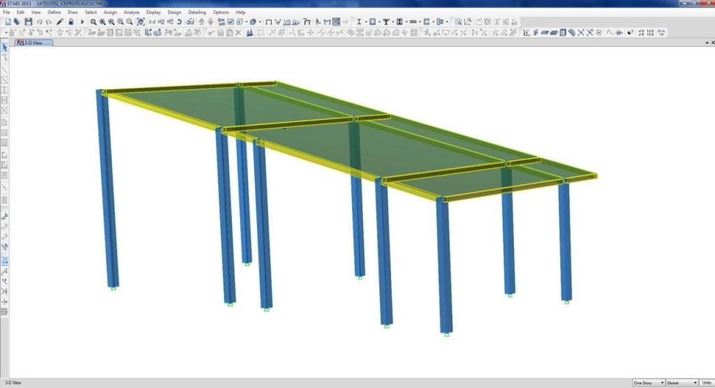Open the One Story dropdown
Screen dimensions: 715x388
(647, 382)
